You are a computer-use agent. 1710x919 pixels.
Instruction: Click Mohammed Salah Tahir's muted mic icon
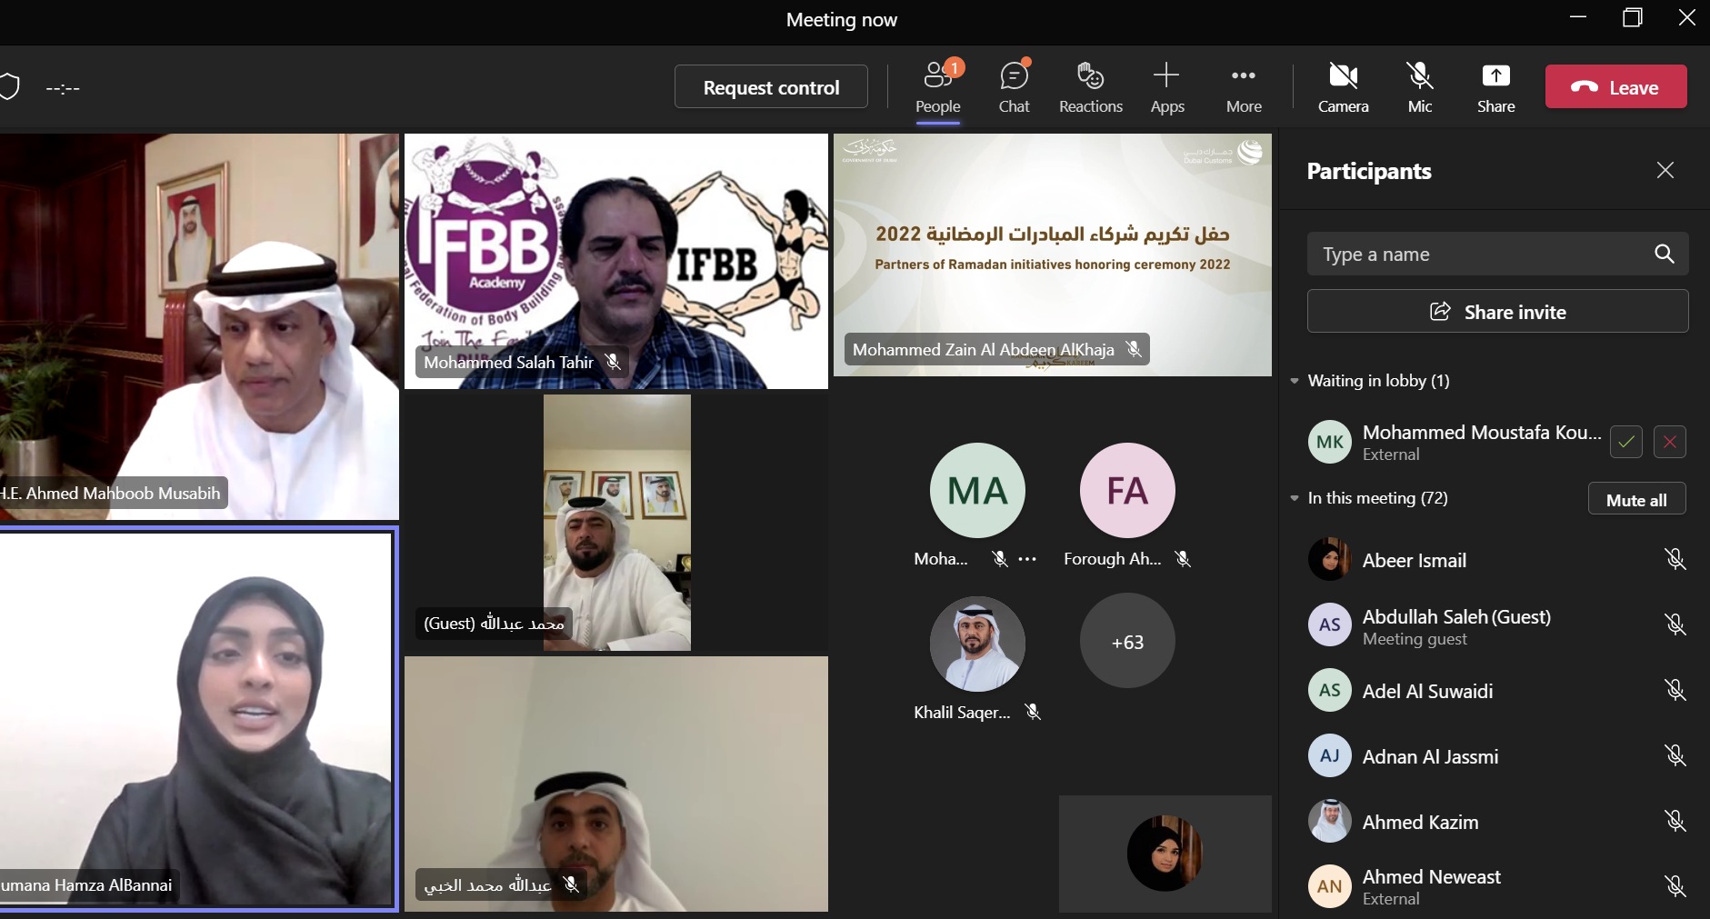click(x=614, y=362)
